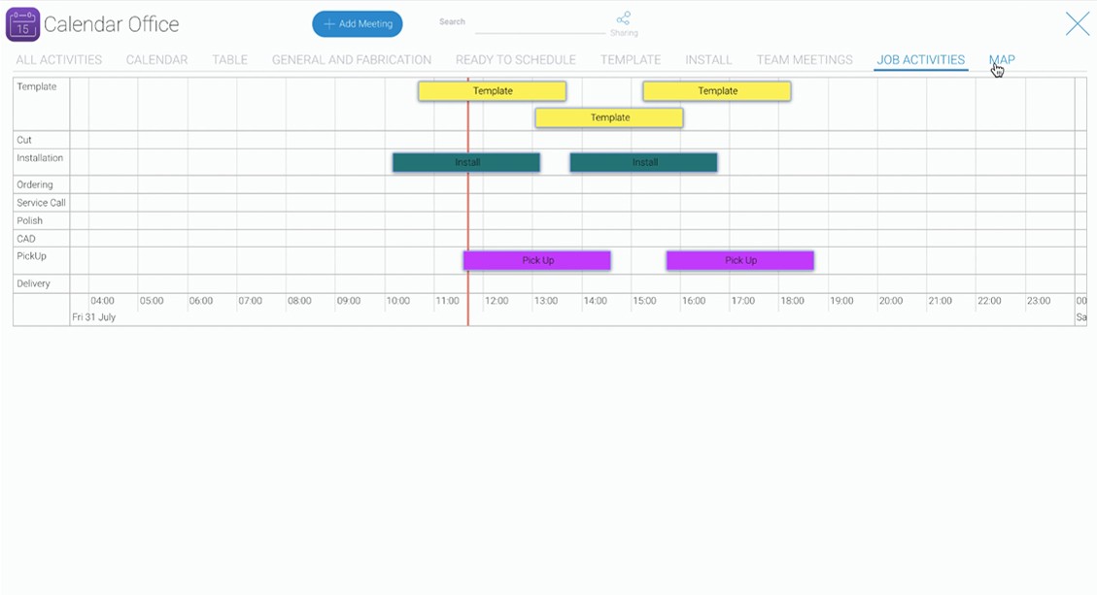The height and width of the screenshot is (595, 1097).
Task: Click the Polish row label
Action: coord(30,220)
